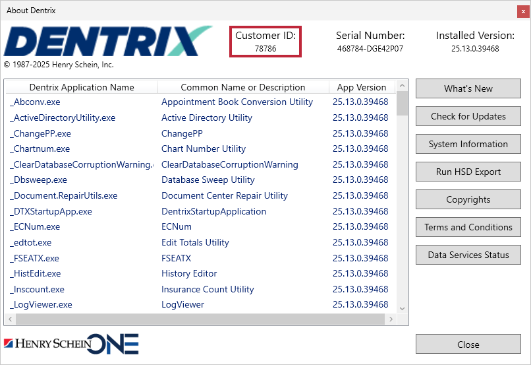Image resolution: width=531 pixels, height=365 pixels.
Task: Click serial number 468784-DGE42P07
Action: 370,48
